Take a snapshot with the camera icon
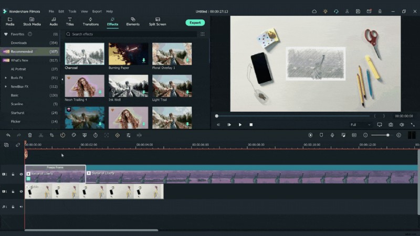Image resolution: width=420 pixels, height=236 pixels. pos(391,125)
